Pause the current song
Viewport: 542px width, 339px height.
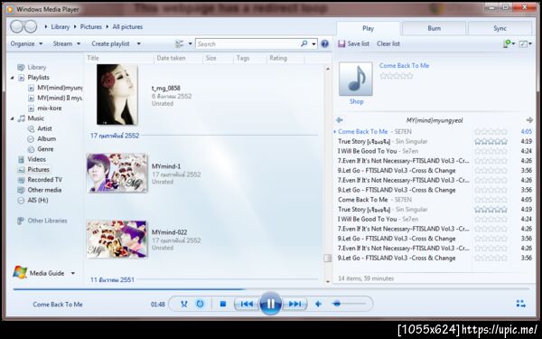click(x=271, y=304)
